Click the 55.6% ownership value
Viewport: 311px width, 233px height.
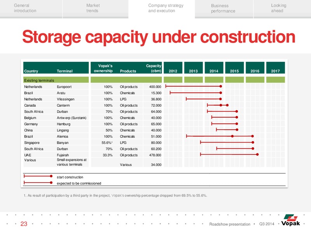[x=107, y=143]
